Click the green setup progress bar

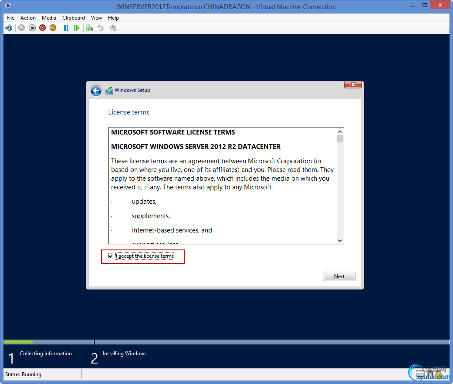coord(18,342)
